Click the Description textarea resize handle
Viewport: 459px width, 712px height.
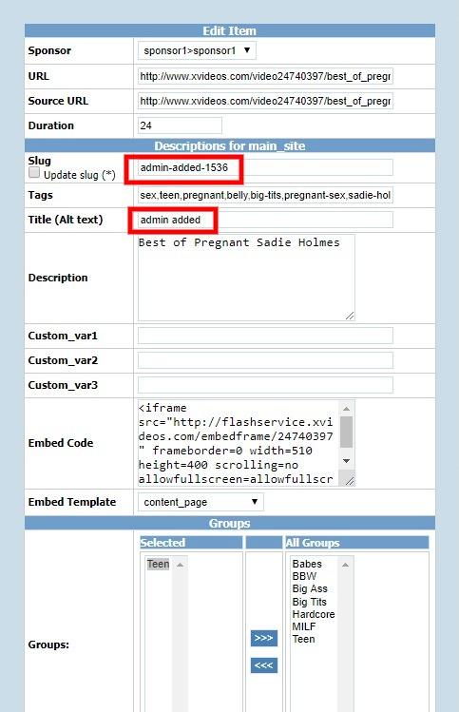point(350,316)
